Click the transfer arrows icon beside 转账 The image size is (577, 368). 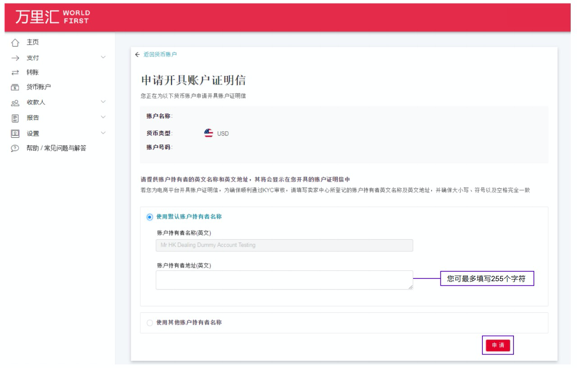[15, 72]
